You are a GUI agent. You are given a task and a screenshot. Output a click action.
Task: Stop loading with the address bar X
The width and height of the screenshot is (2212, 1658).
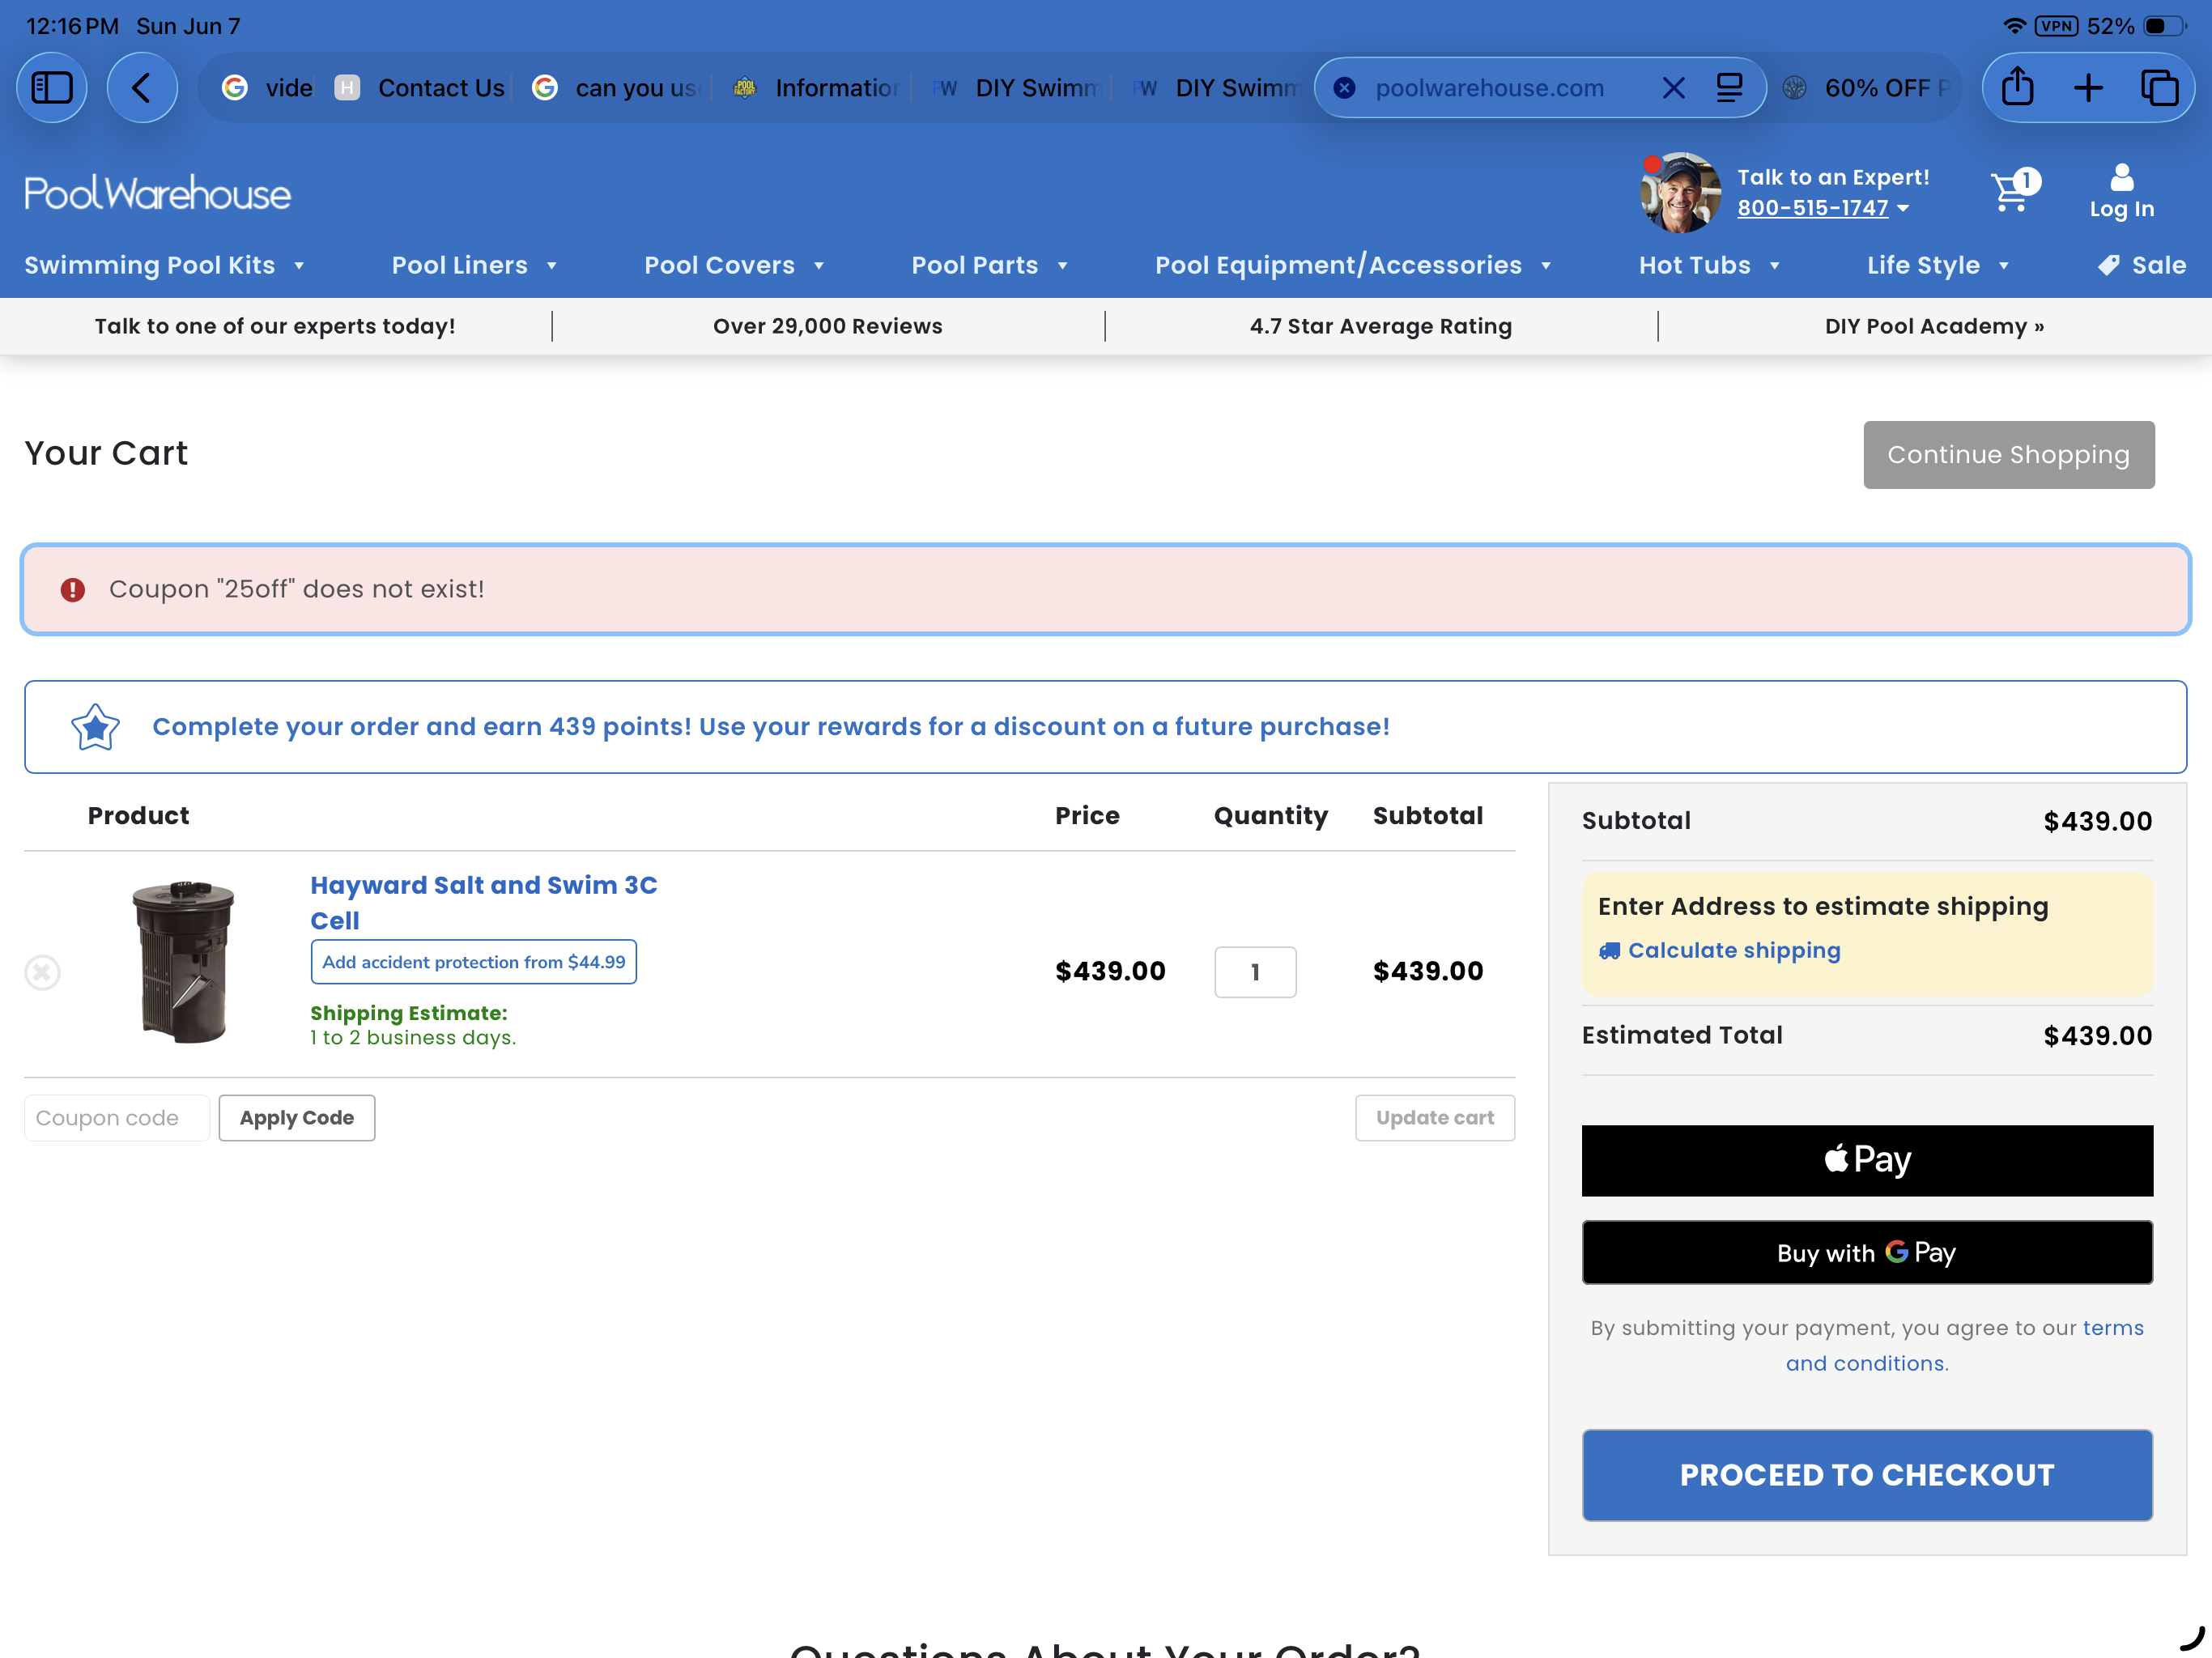coord(1673,88)
